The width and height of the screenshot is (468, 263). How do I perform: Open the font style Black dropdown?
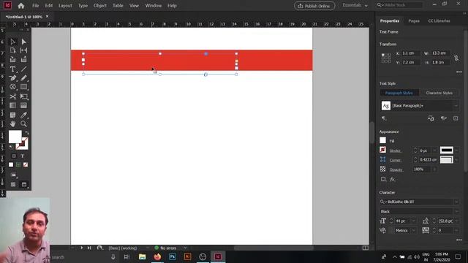tap(456, 211)
